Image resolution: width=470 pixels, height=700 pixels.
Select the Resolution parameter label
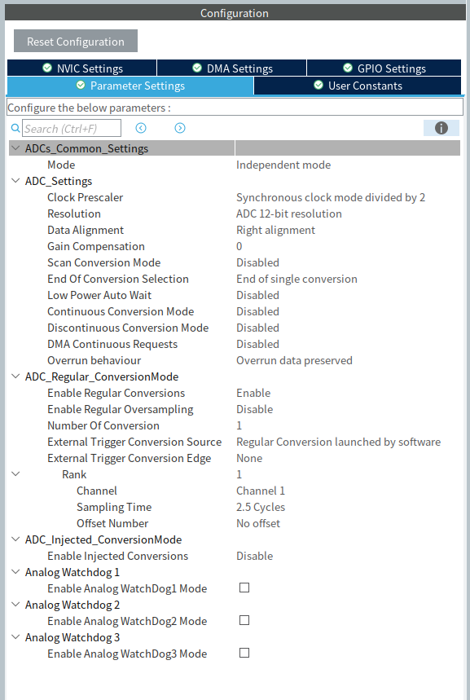coord(74,214)
